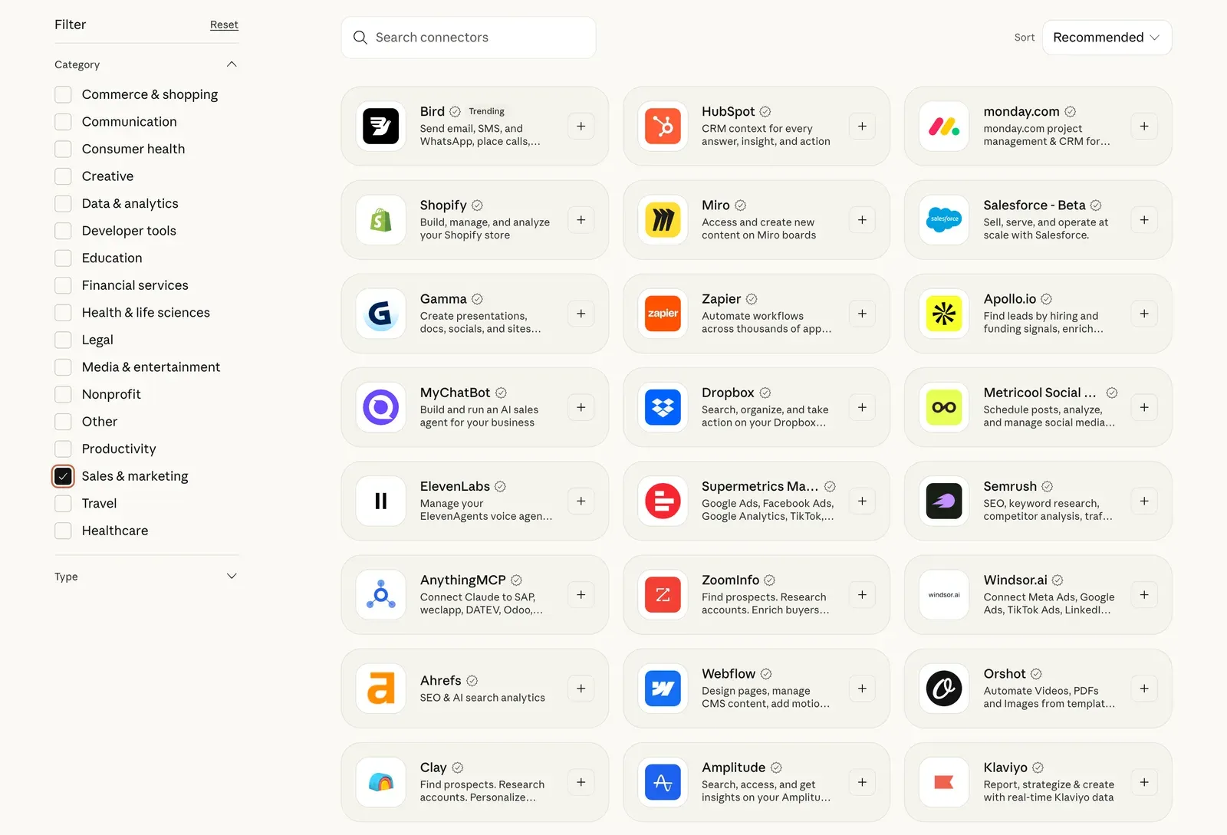This screenshot has height=835, width=1227.
Task: Click the Dropbox logo icon
Action: coord(663,407)
